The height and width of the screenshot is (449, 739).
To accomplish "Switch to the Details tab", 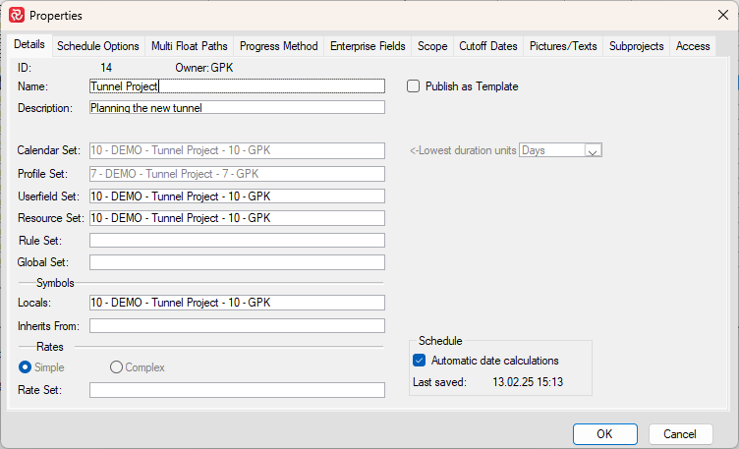I will point(29,45).
